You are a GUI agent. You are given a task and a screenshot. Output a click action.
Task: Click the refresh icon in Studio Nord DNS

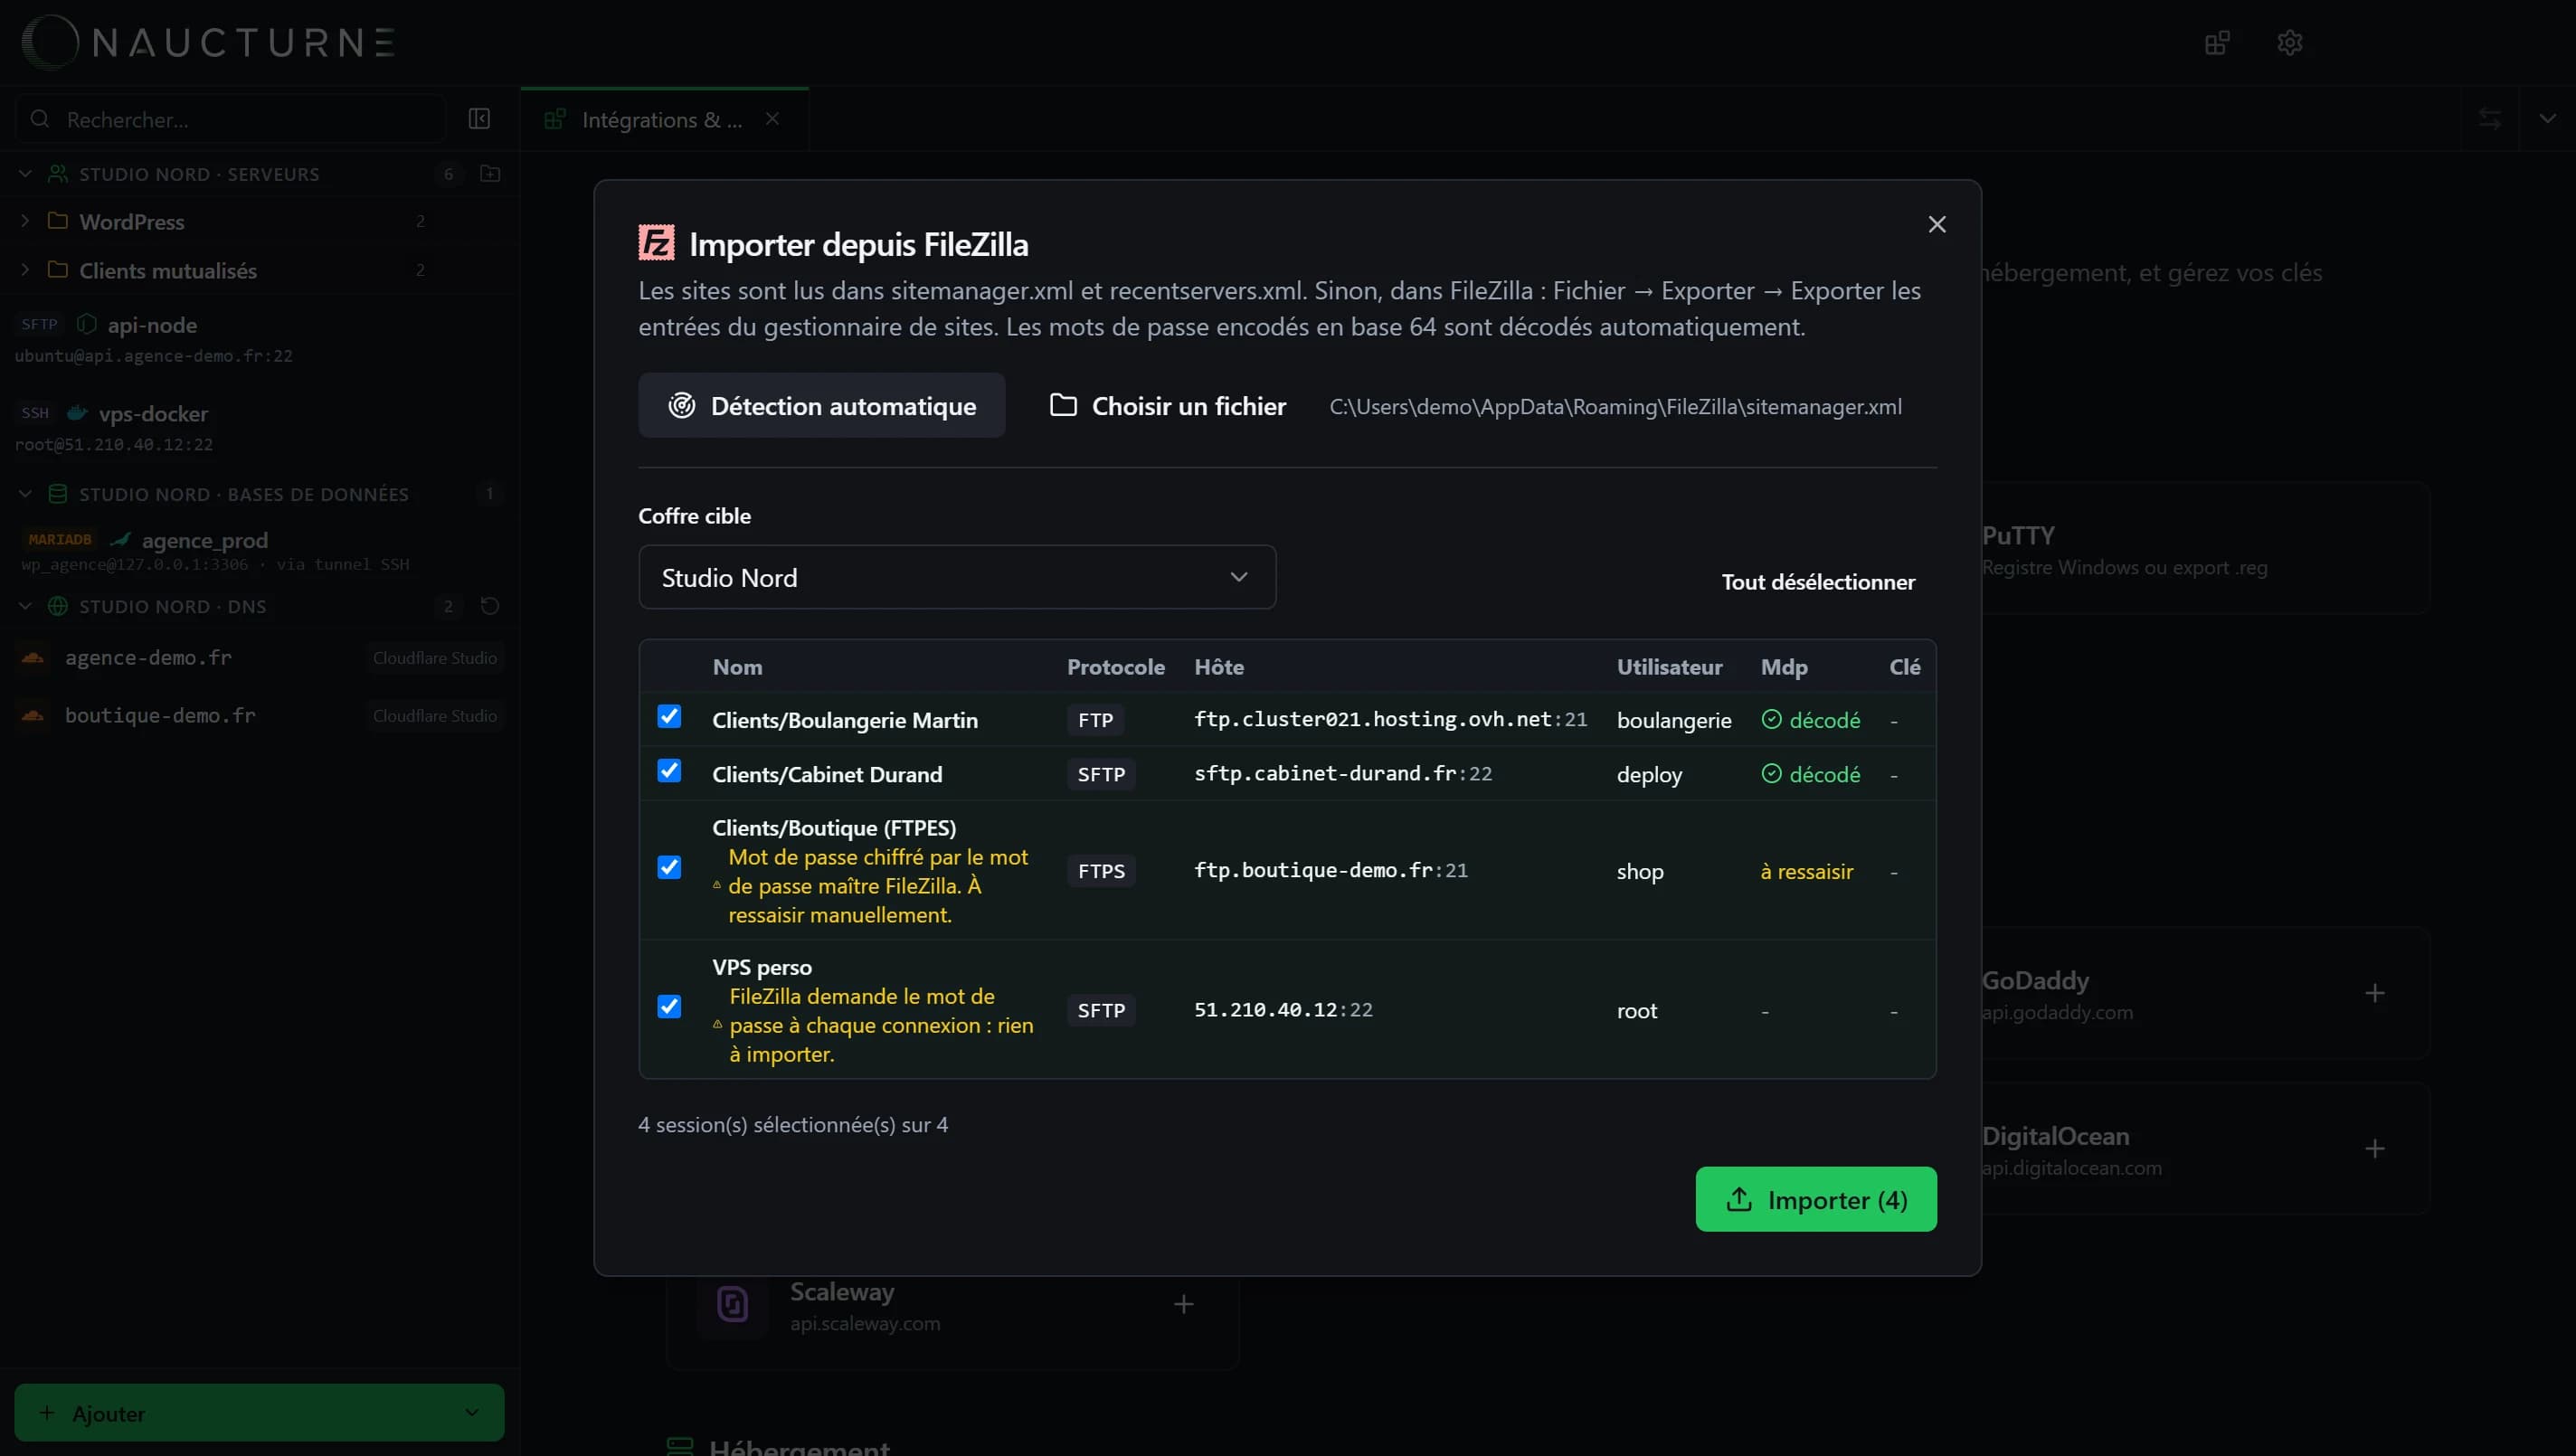tap(490, 606)
